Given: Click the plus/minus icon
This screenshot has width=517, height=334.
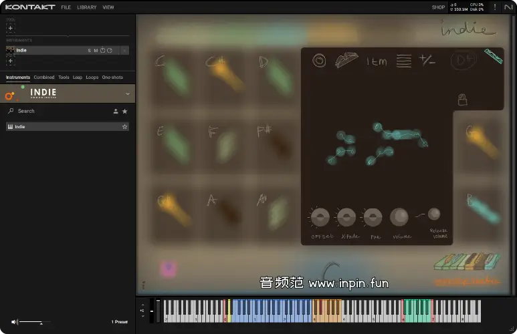Looking at the screenshot, I should coord(427,60).
